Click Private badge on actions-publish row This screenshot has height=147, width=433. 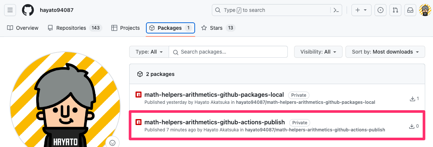[x=300, y=122]
